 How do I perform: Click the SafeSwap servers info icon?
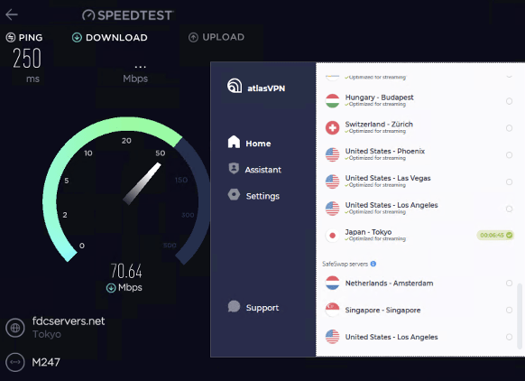[373, 264]
